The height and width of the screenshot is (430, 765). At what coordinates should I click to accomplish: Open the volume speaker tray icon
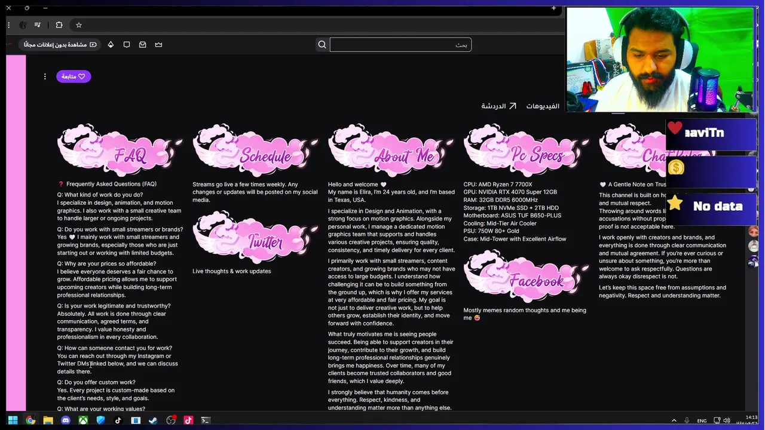click(727, 420)
